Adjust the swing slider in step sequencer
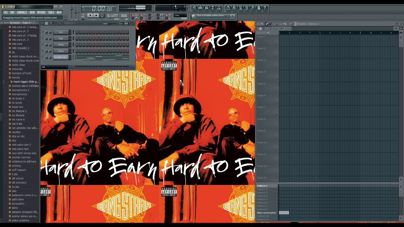This screenshot has height=227, width=404. [112, 24]
